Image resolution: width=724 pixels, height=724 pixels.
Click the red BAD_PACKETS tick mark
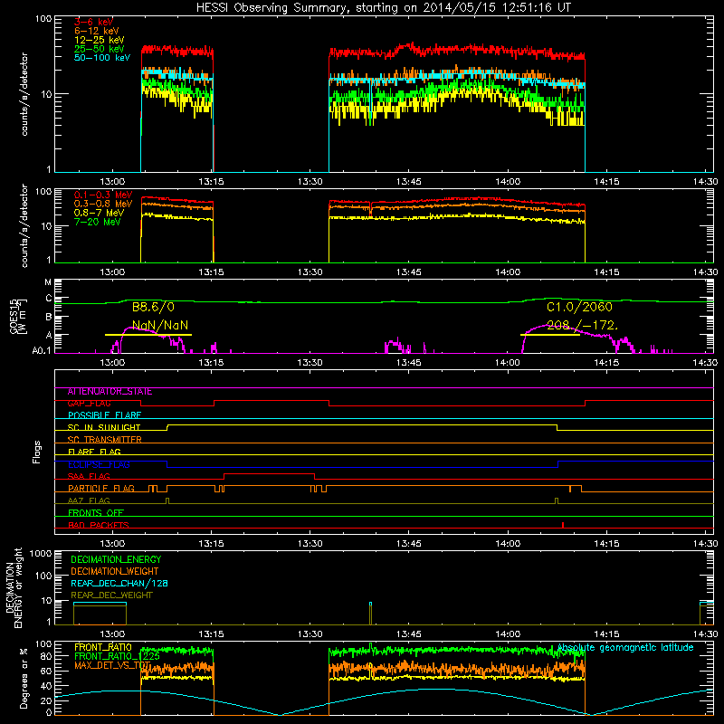pos(563,525)
